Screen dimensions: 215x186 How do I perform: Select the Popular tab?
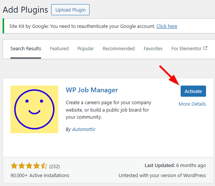(86, 48)
